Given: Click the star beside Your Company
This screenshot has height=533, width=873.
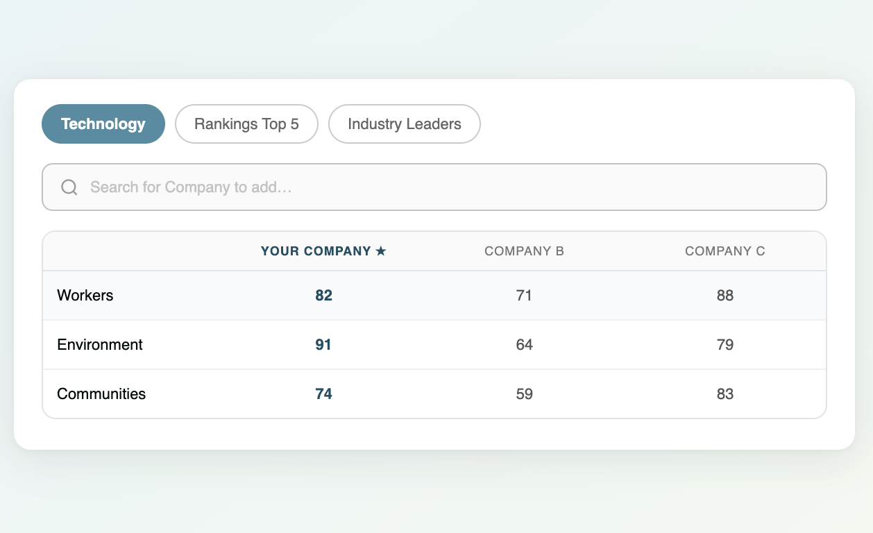Looking at the screenshot, I should click(380, 251).
